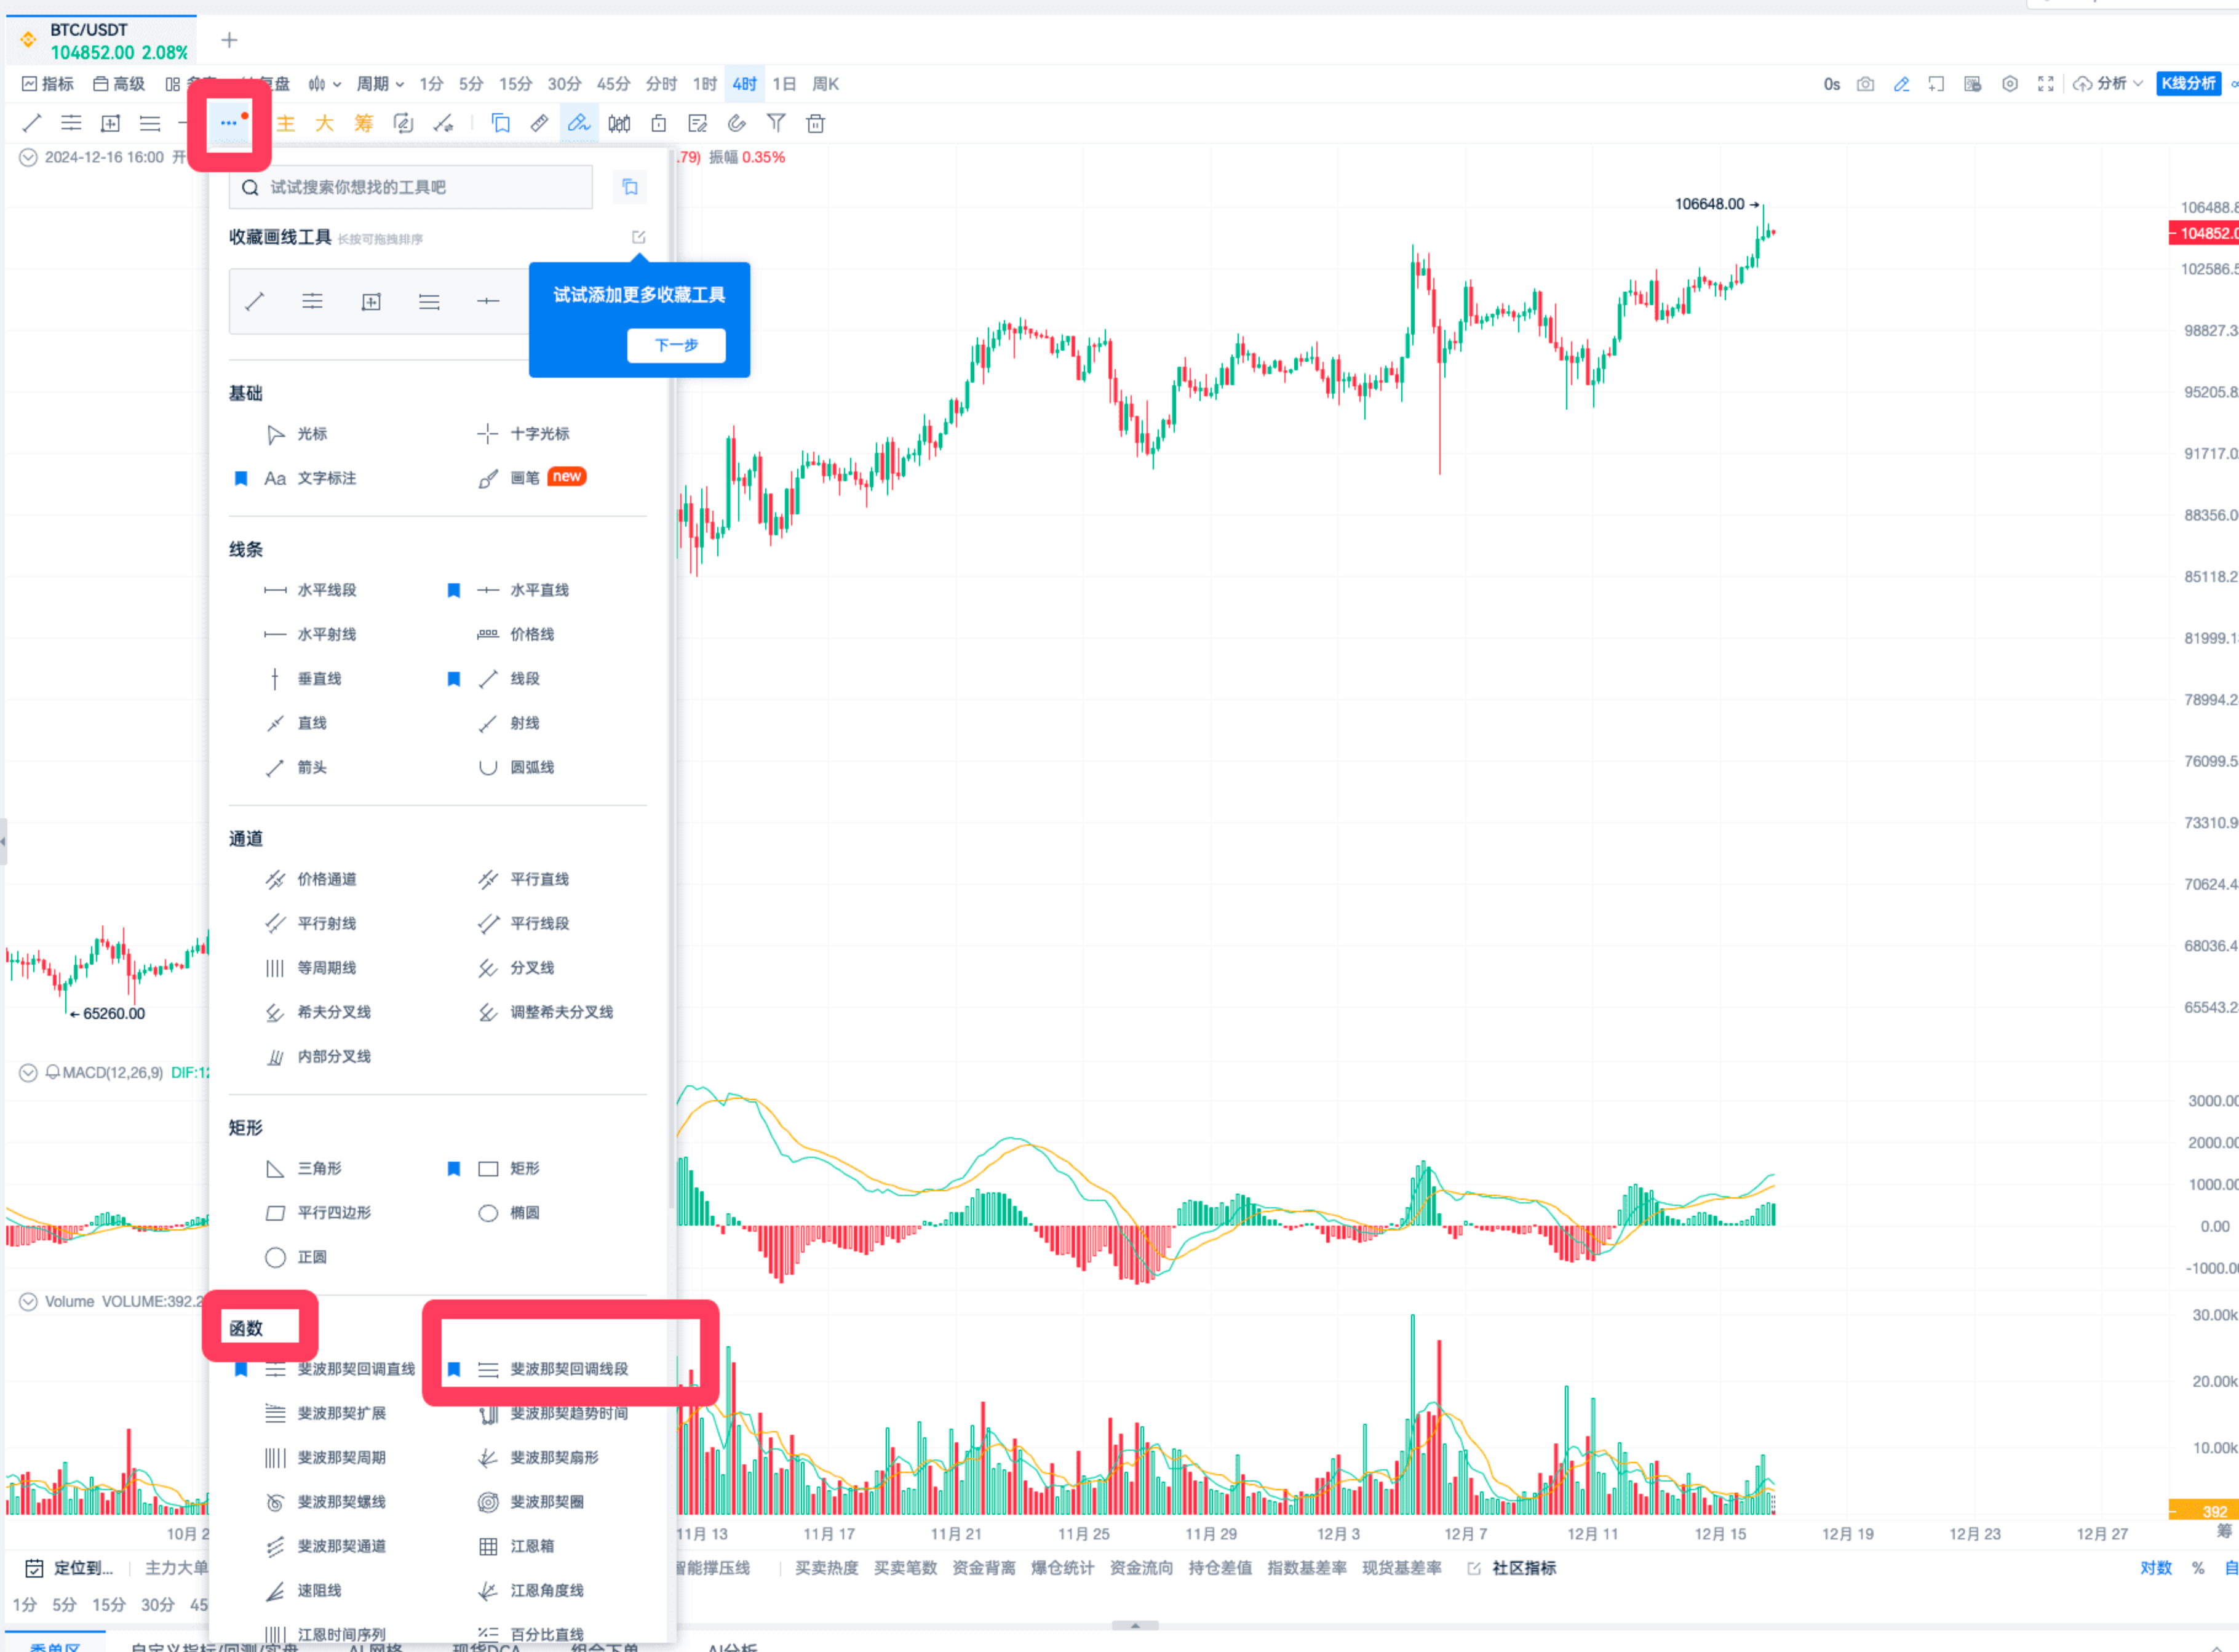The width and height of the screenshot is (2239, 1652).
Task: Expand the 分析 cloud dropdown
Action: tap(2107, 84)
